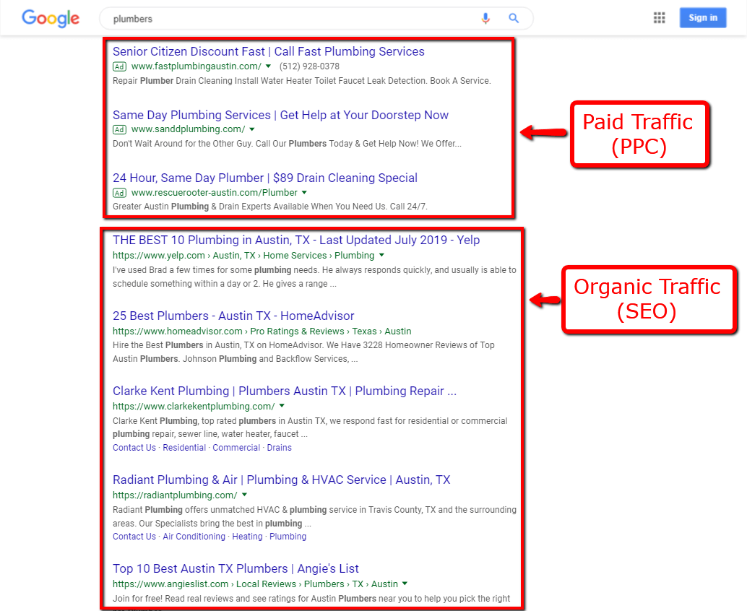Open the $89 Drain Cleaning Special ad
Viewport: 747px width, 611px height.
tap(265, 178)
